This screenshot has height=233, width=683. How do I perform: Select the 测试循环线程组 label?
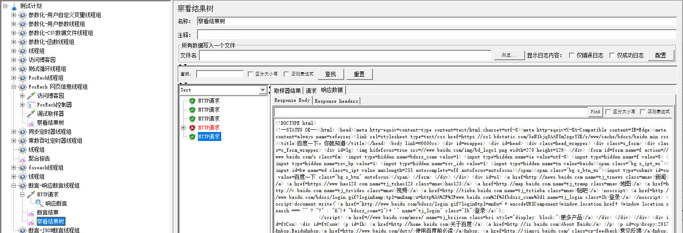(47, 69)
